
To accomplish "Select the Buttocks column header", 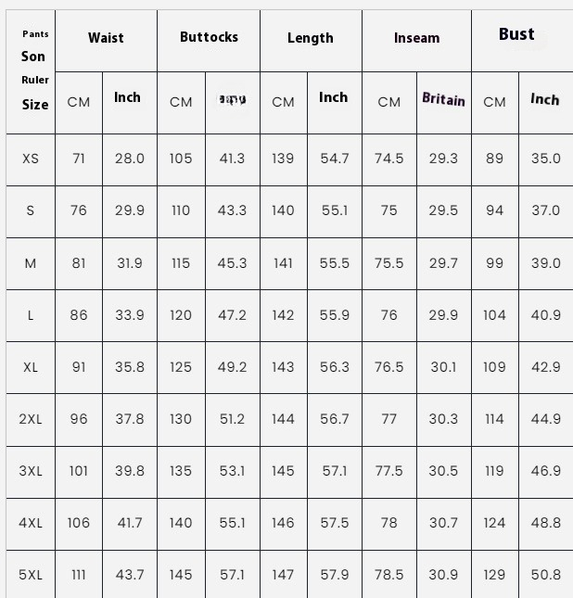I will coord(209,37).
